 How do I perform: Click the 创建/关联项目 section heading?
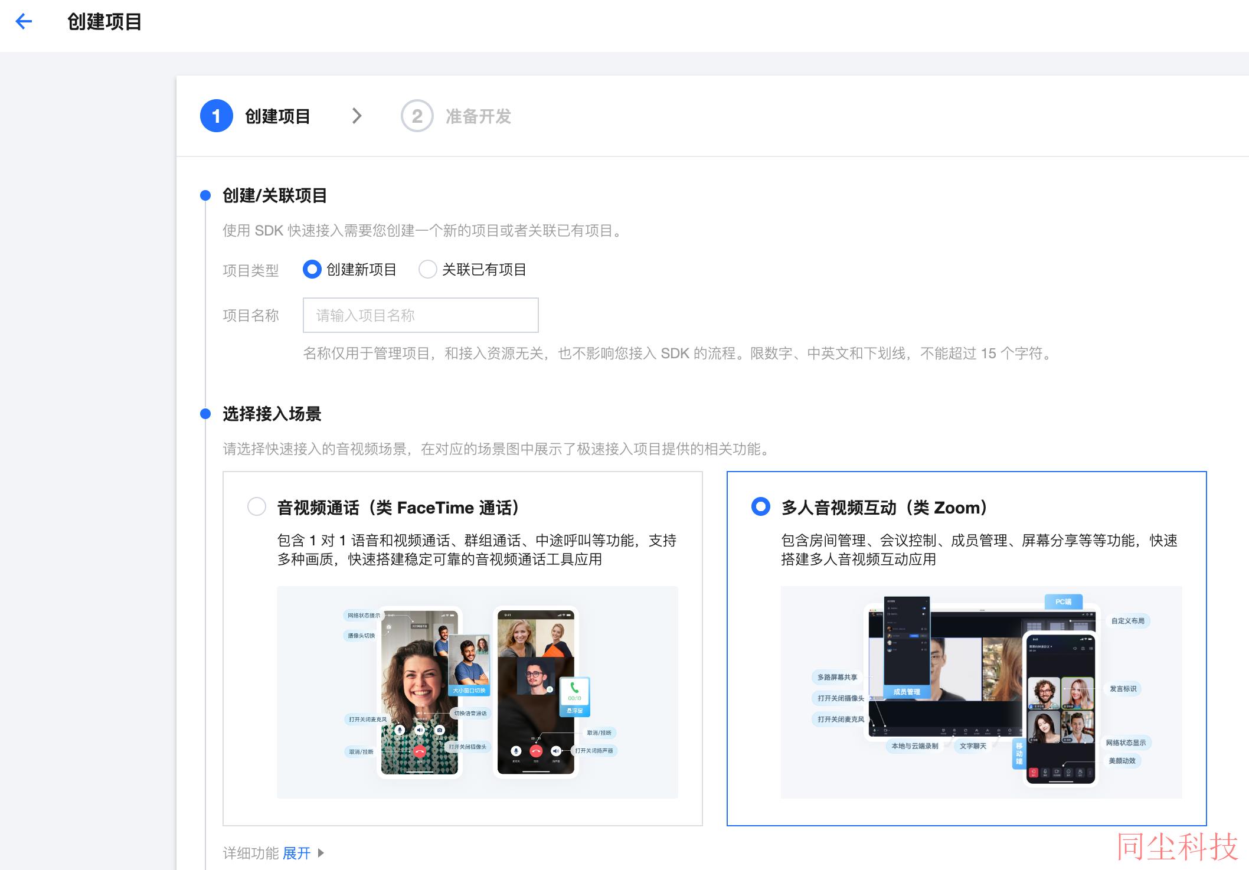click(274, 195)
